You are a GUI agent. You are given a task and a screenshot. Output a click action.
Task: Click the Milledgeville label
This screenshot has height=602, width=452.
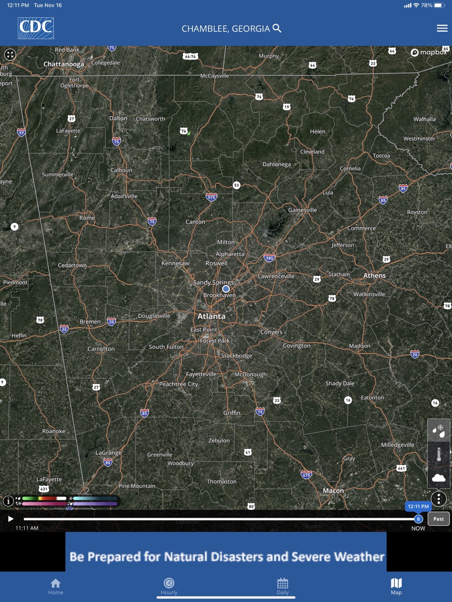[398, 445]
